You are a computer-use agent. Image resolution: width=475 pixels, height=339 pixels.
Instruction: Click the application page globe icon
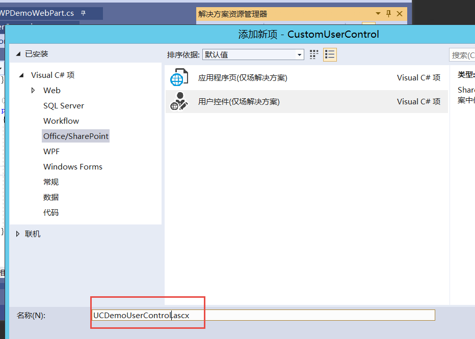coord(179,77)
